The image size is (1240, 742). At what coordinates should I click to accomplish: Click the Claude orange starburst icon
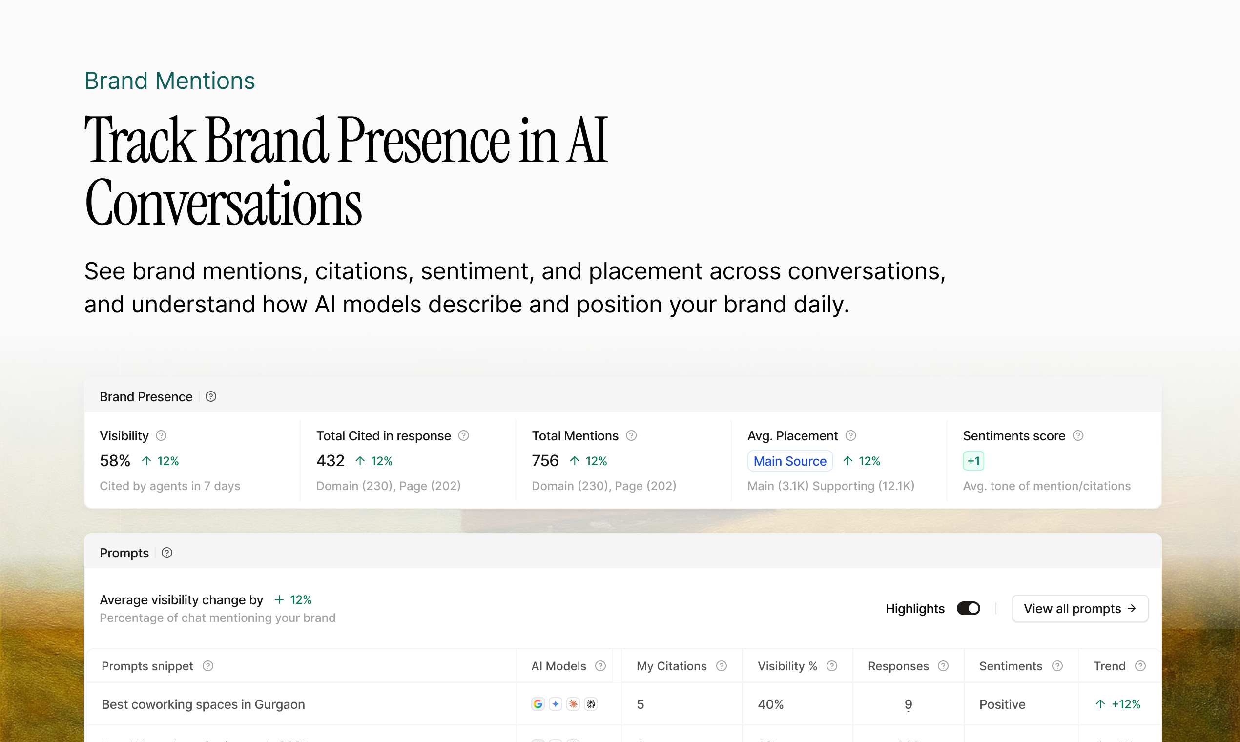tap(573, 704)
